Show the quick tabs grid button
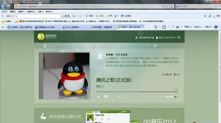The image size is (221, 123). 3,27
